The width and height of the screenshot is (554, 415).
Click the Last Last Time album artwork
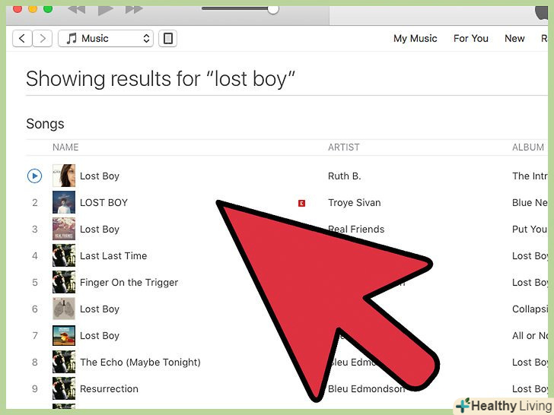coord(64,255)
